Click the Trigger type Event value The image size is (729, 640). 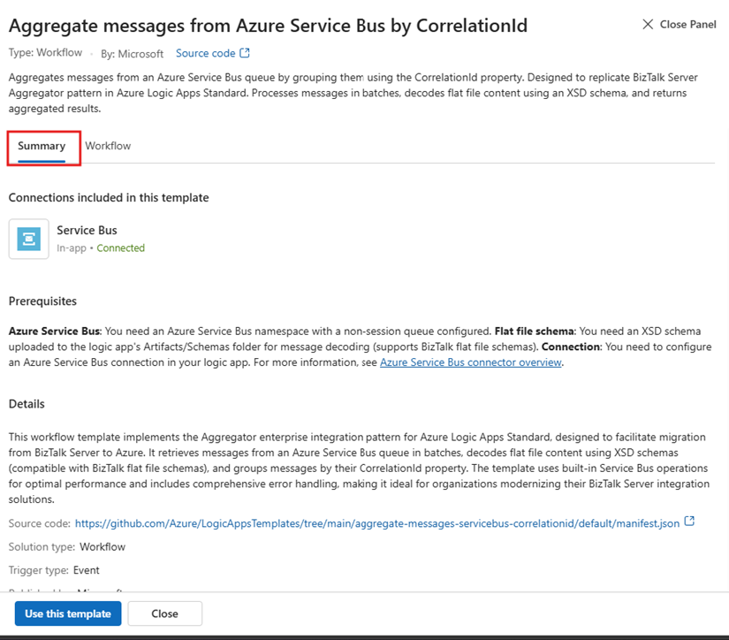[x=86, y=570]
